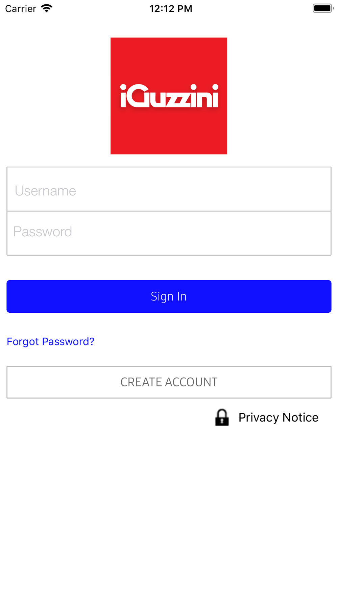Click the white iGuzzini wordmark text
Screen dimensions: 338x601
click(x=169, y=96)
